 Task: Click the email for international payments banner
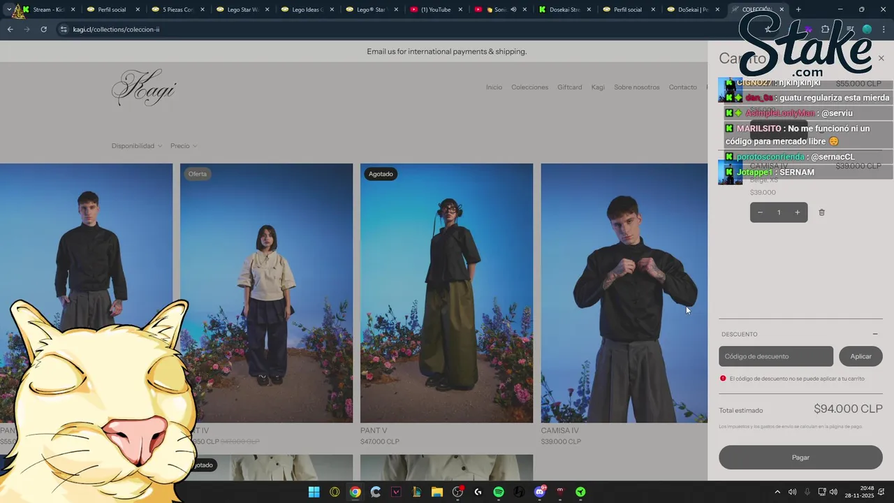[447, 52]
